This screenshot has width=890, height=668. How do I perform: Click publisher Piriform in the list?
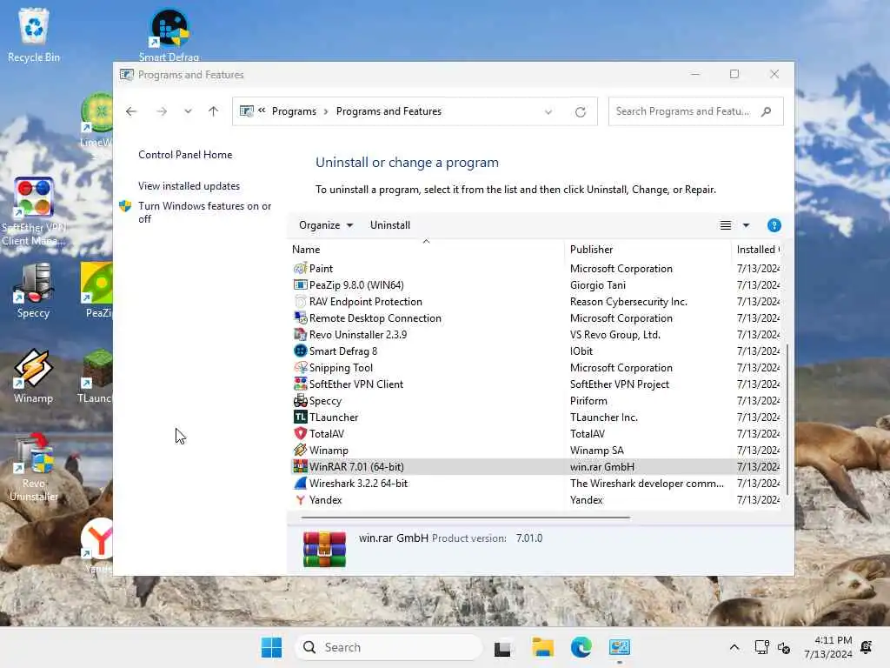point(588,400)
